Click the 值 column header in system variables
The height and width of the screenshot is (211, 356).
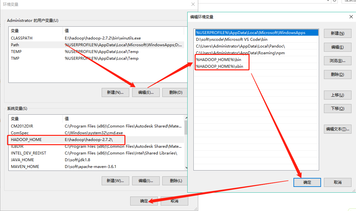pos(123,119)
